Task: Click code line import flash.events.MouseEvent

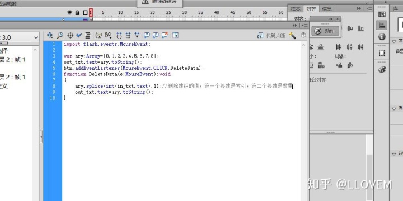Action: click(107, 44)
